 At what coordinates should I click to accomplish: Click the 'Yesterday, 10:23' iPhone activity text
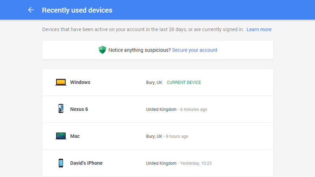click(196, 163)
